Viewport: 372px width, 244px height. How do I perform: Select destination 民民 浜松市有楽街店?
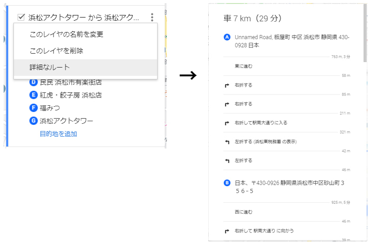pos(71,82)
